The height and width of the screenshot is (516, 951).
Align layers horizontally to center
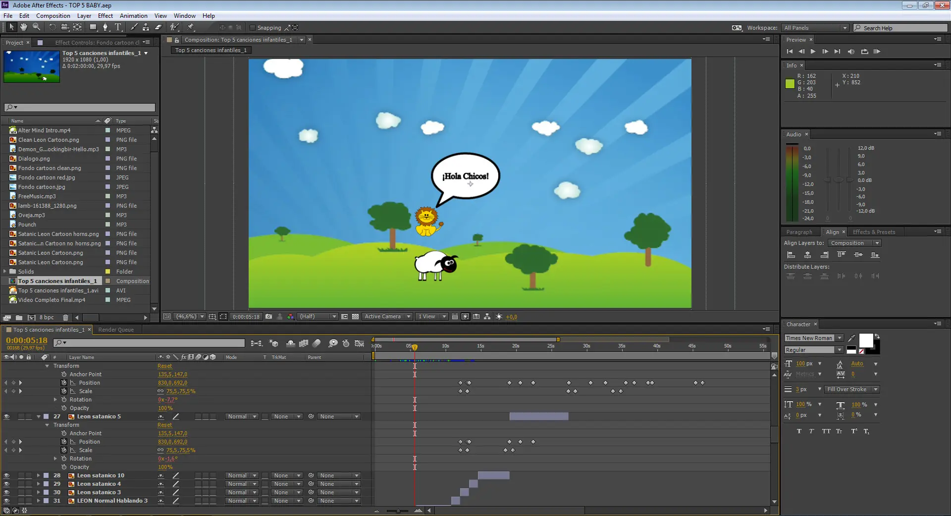pyautogui.click(x=808, y=255)
